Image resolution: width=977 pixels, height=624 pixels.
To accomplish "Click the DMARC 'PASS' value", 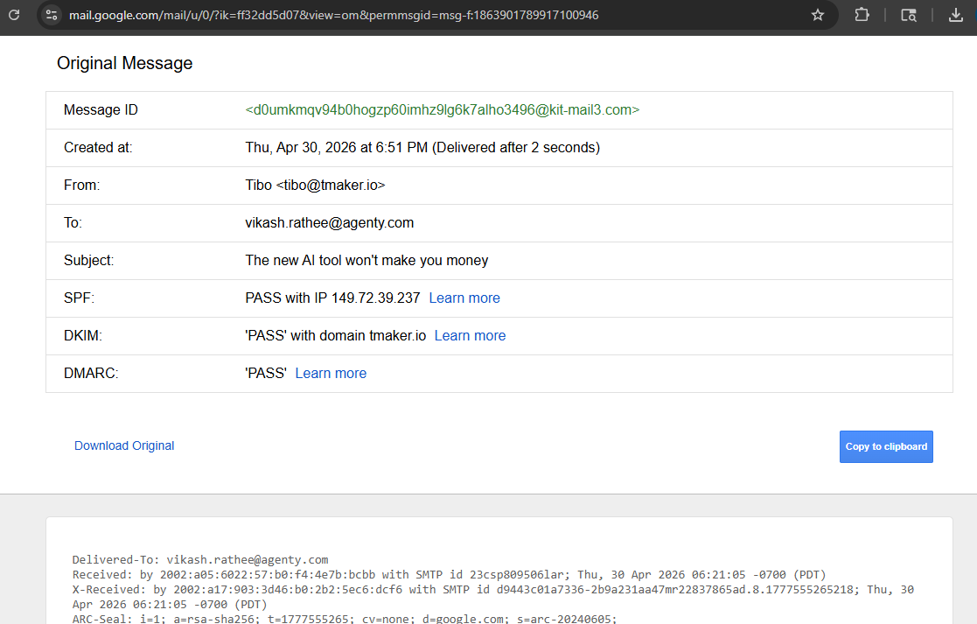I will tap(266, 374).
